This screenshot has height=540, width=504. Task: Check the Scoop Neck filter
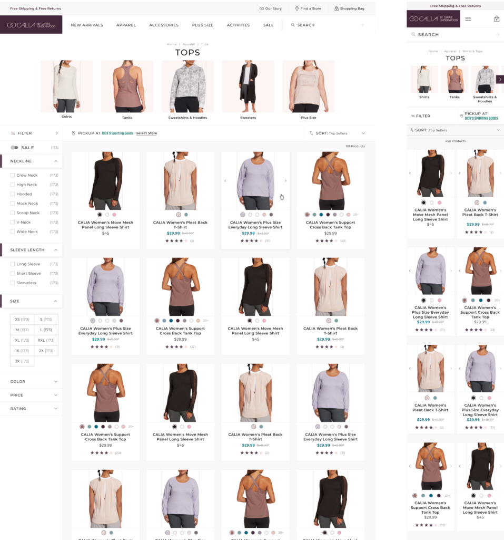(13, 213)
